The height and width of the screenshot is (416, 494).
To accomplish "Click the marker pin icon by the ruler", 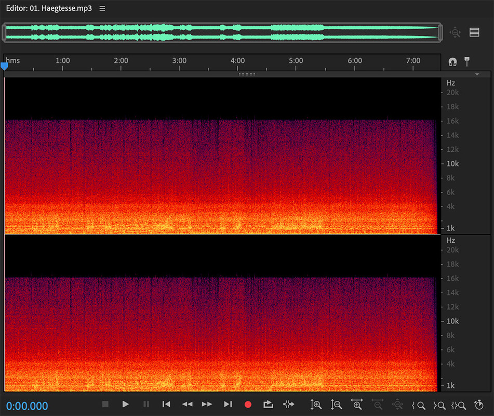I will 467,61.
